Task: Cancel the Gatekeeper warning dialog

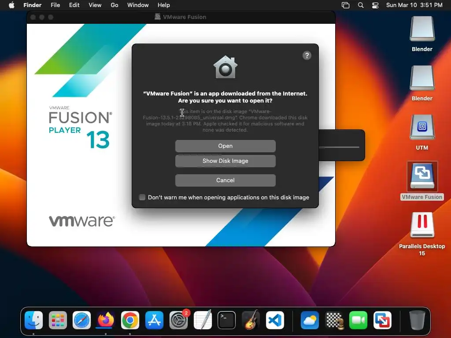Action: (x=225, y=180)
